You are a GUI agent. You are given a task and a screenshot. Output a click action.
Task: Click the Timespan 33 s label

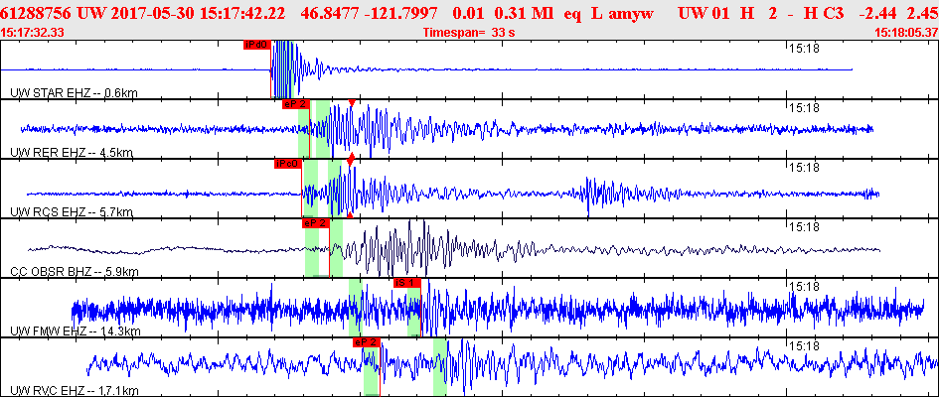coord(471,33)
